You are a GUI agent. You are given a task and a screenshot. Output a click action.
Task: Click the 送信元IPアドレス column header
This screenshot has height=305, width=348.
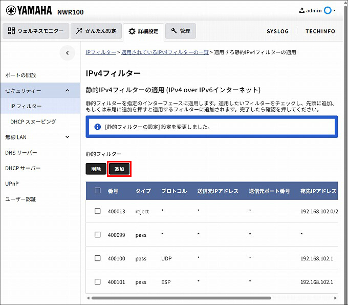pyautogui.click(x=217, y=191)
